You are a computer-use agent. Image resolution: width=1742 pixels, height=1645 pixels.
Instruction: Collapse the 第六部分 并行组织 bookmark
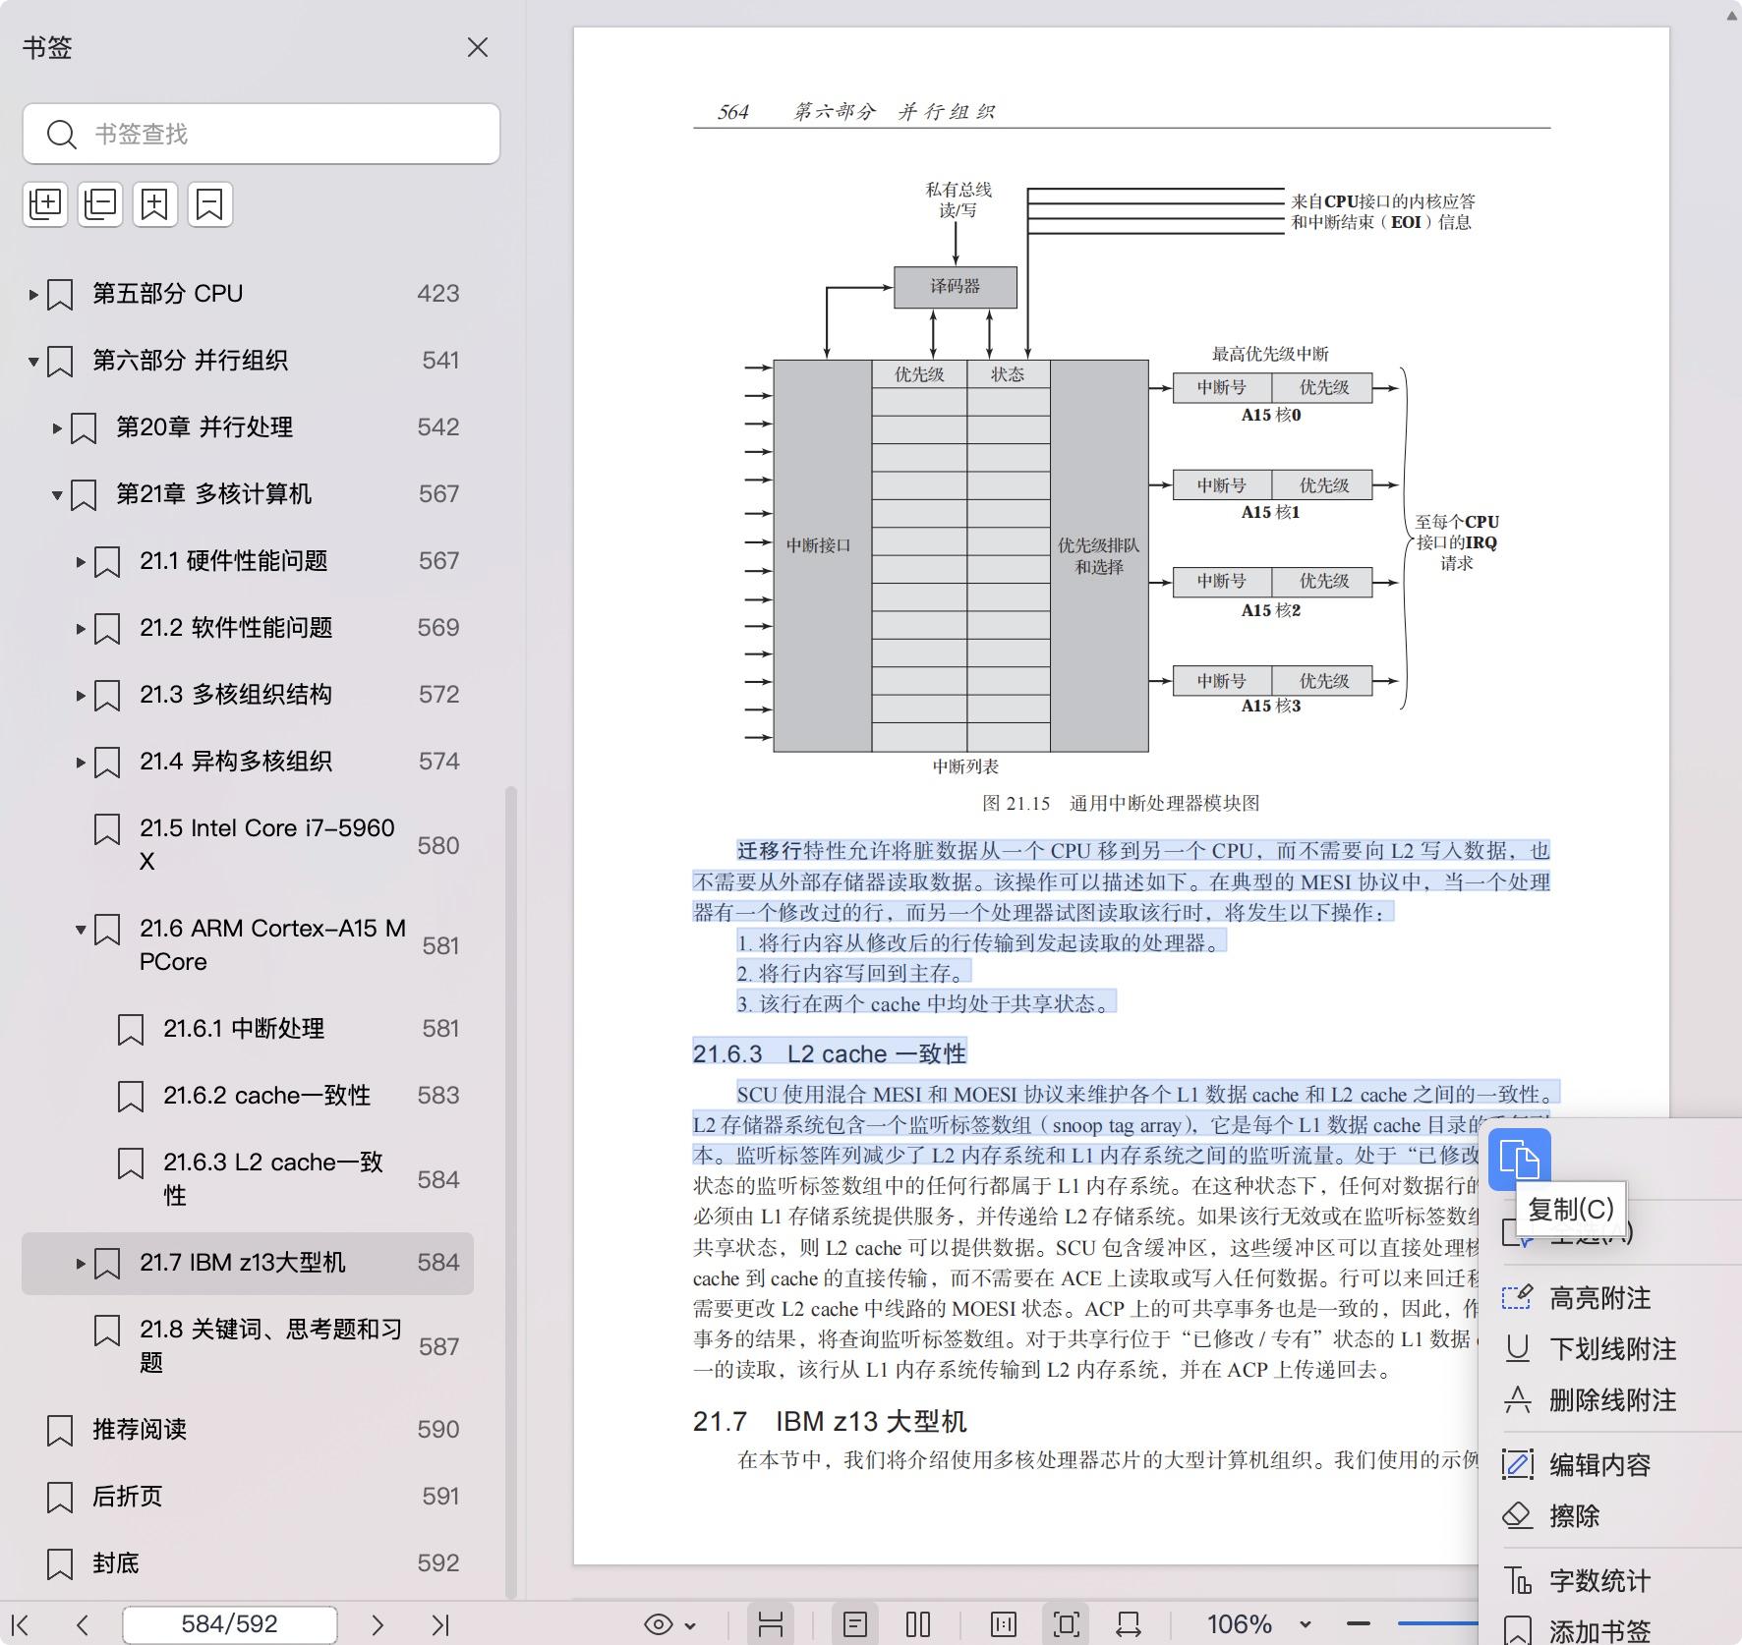point(33,361)
